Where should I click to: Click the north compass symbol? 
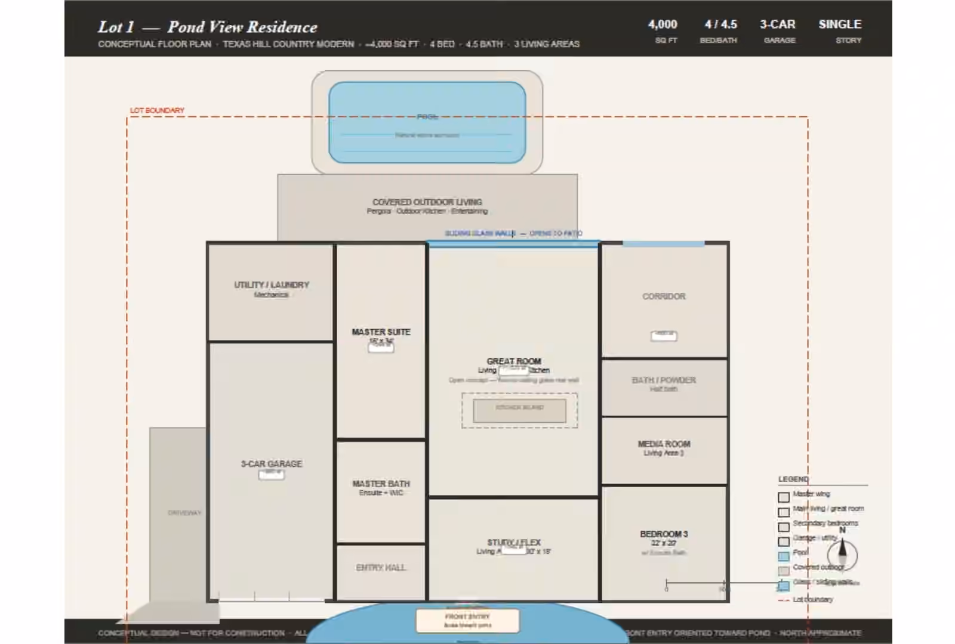point(842,555)
